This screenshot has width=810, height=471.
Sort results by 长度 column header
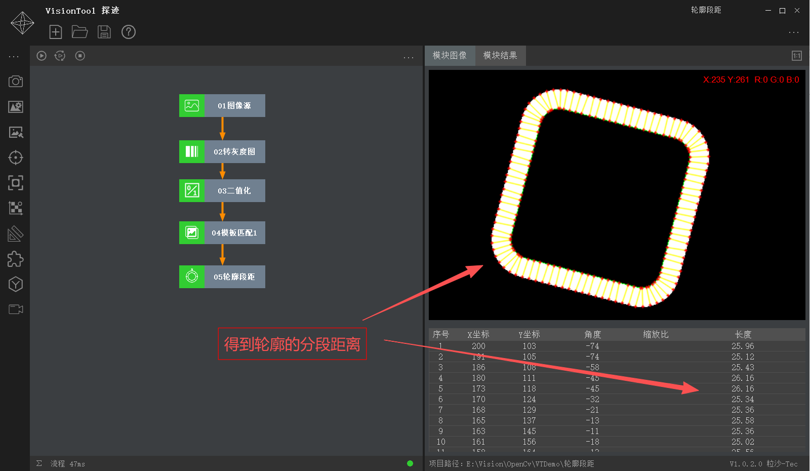pyautogui.click(x=743, y=335)
